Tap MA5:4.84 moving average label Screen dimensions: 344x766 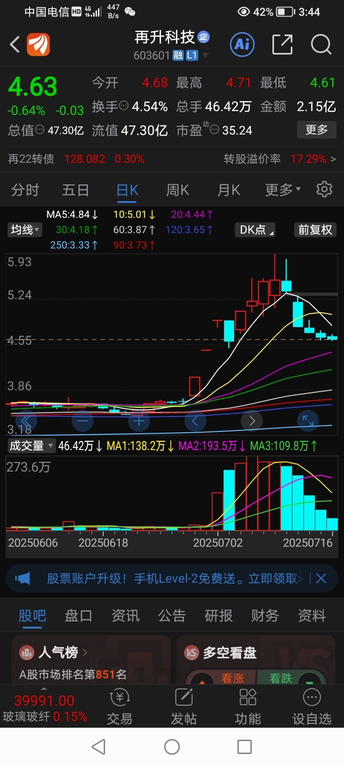[72, 214]
